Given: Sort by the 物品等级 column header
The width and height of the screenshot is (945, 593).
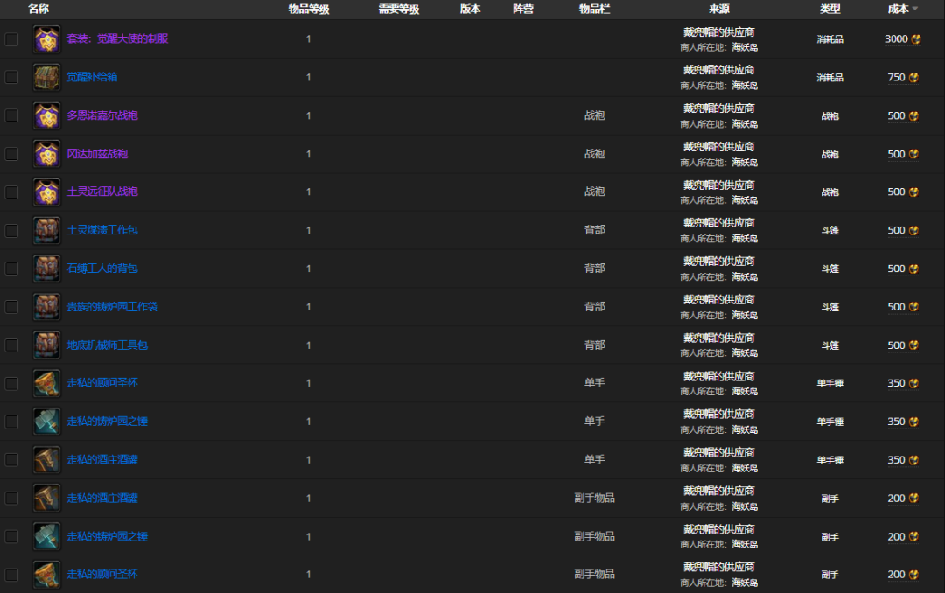Looking at the screenshot, I should pos(309,9).
